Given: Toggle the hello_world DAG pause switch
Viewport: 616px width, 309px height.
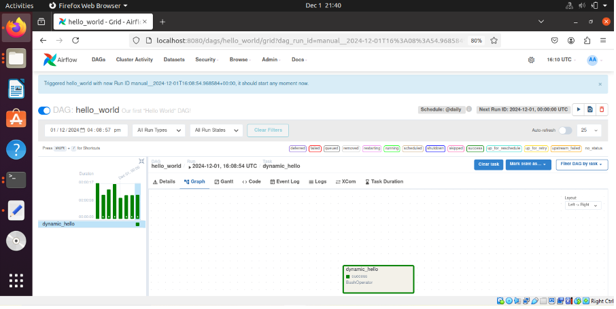Looking at the screenshot, I should pyautogui.click(x=44, y=111).
